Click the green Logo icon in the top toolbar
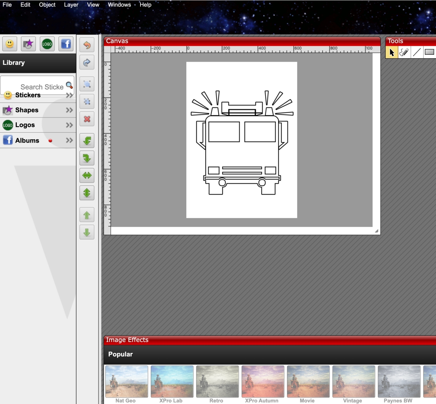The image size is (436, 404). [47, 44]
